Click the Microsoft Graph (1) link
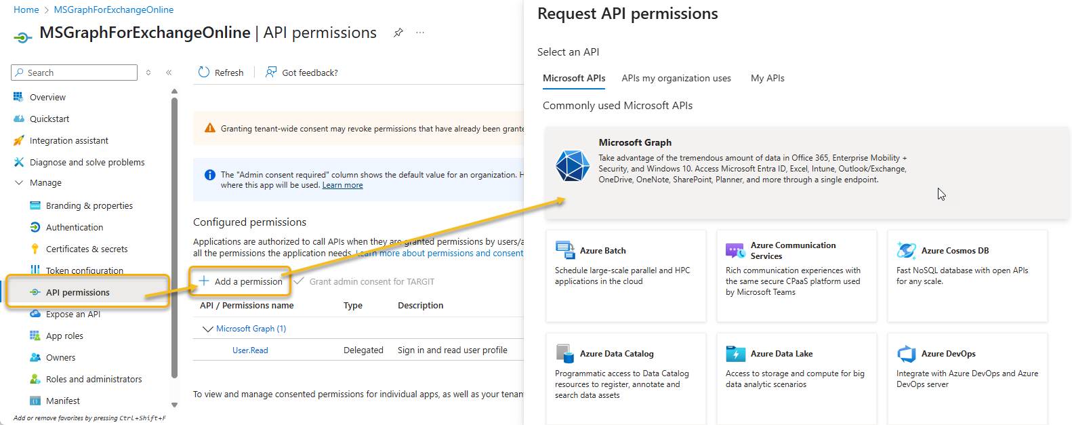The width and height of the screenshot is (1072, 425). pyautogui.click(x=251, y=329)
